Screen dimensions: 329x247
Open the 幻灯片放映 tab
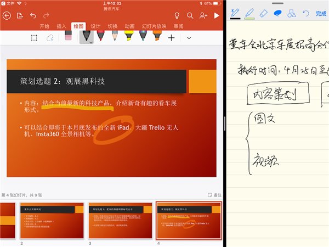pos(154,26)
